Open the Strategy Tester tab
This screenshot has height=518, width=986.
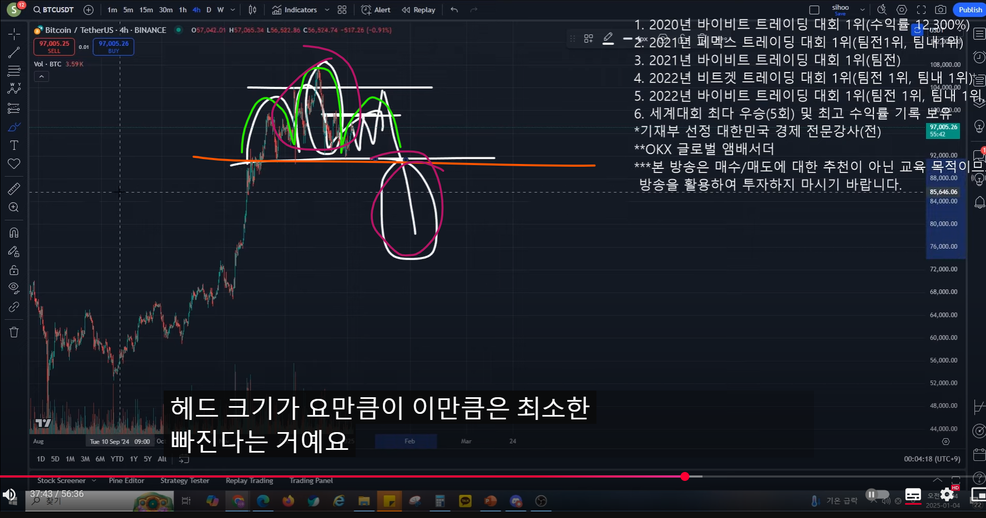coord(185,481)
